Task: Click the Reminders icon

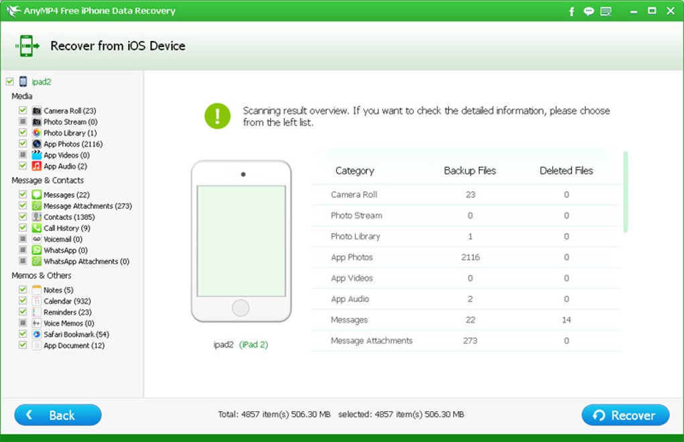Action: tap(37, 312)
